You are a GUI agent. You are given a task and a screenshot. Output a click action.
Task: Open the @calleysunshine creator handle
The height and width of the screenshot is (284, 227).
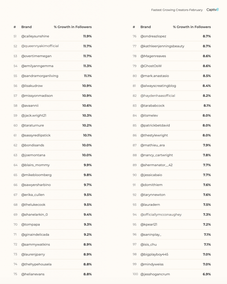35,36
